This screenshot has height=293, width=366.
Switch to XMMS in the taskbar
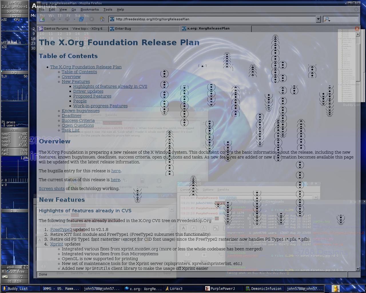[61, 289]
